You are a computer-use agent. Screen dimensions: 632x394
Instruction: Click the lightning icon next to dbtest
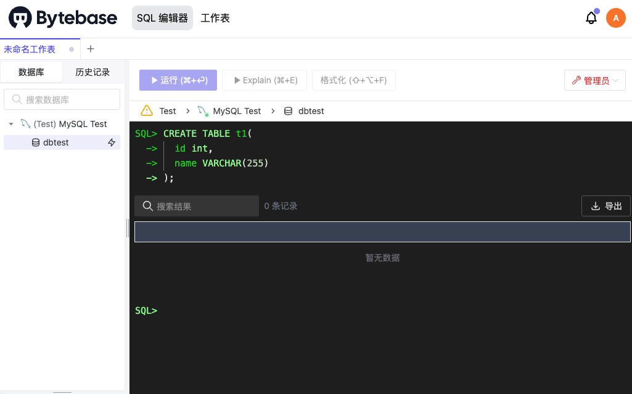[112, 142]
